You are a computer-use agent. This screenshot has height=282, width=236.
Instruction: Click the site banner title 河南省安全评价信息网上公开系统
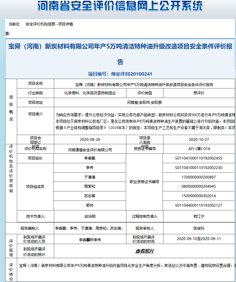120,6
